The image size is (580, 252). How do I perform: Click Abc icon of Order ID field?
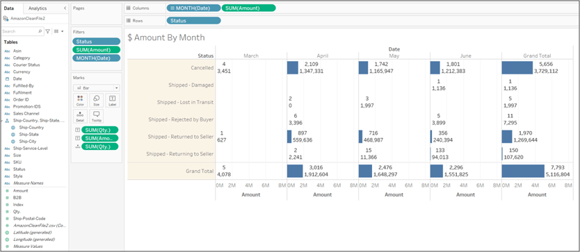point(7,100)
